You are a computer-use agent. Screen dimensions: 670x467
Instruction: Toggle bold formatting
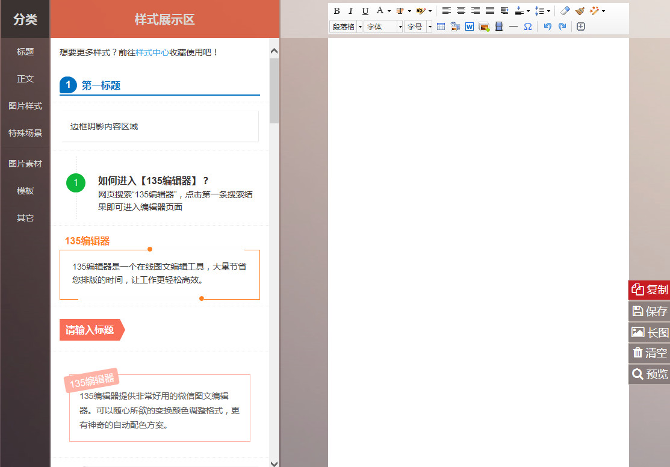click(x=336, y=10)
